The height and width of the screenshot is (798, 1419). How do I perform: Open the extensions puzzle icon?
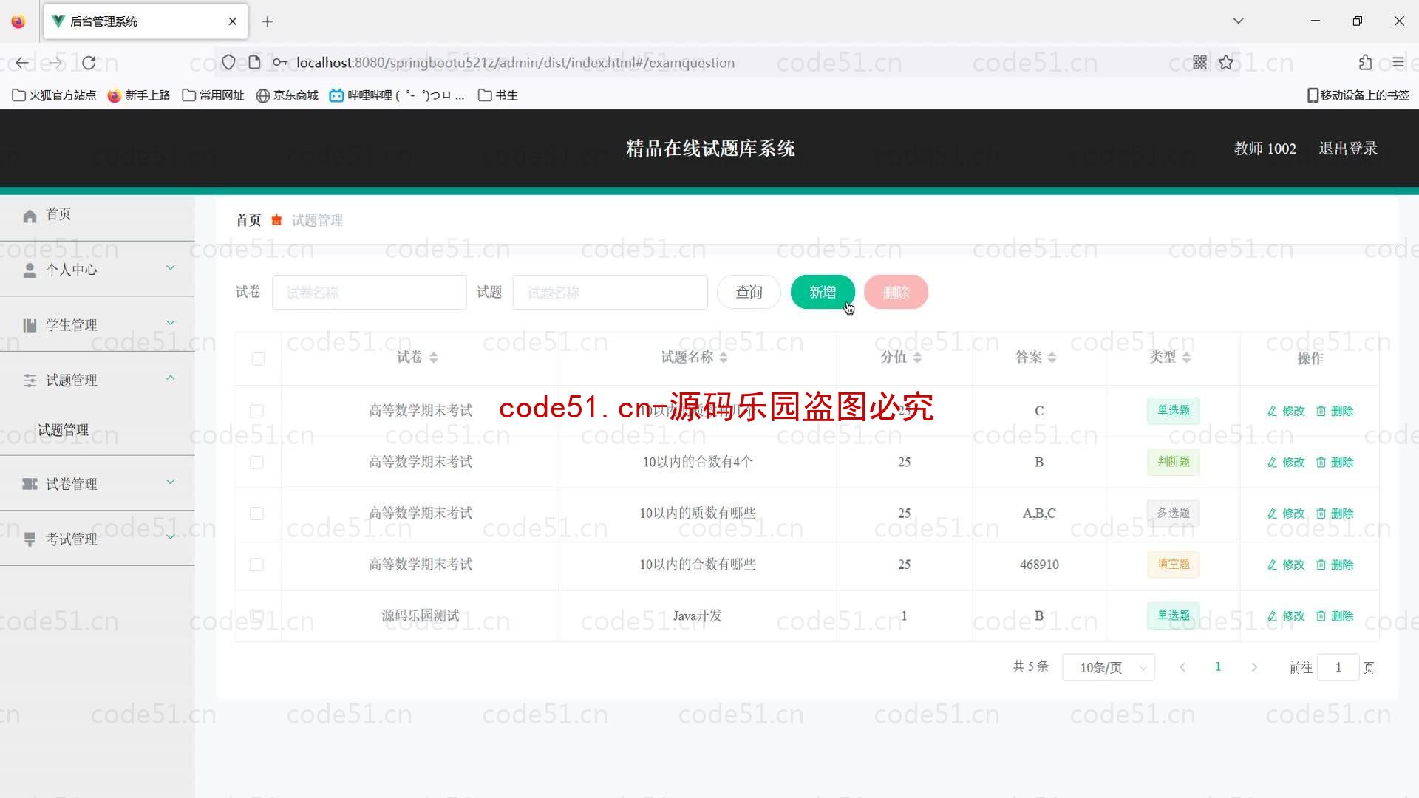(1365, 63)
